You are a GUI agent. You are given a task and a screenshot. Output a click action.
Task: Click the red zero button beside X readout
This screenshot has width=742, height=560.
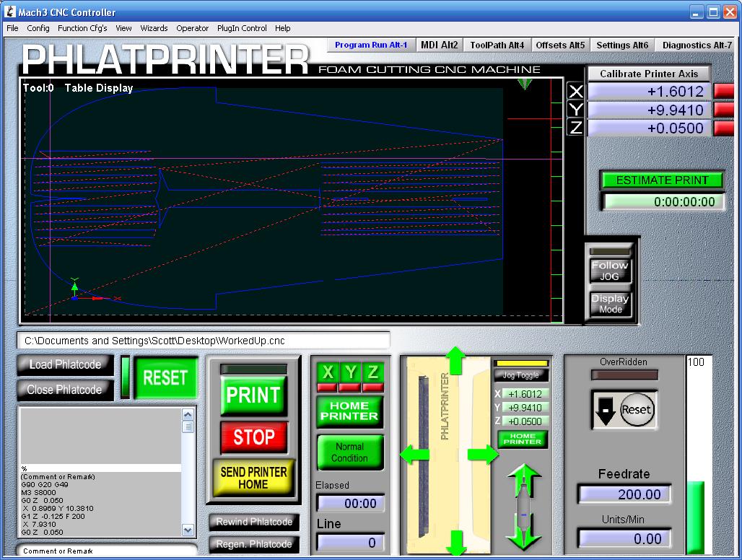(723, 92)
